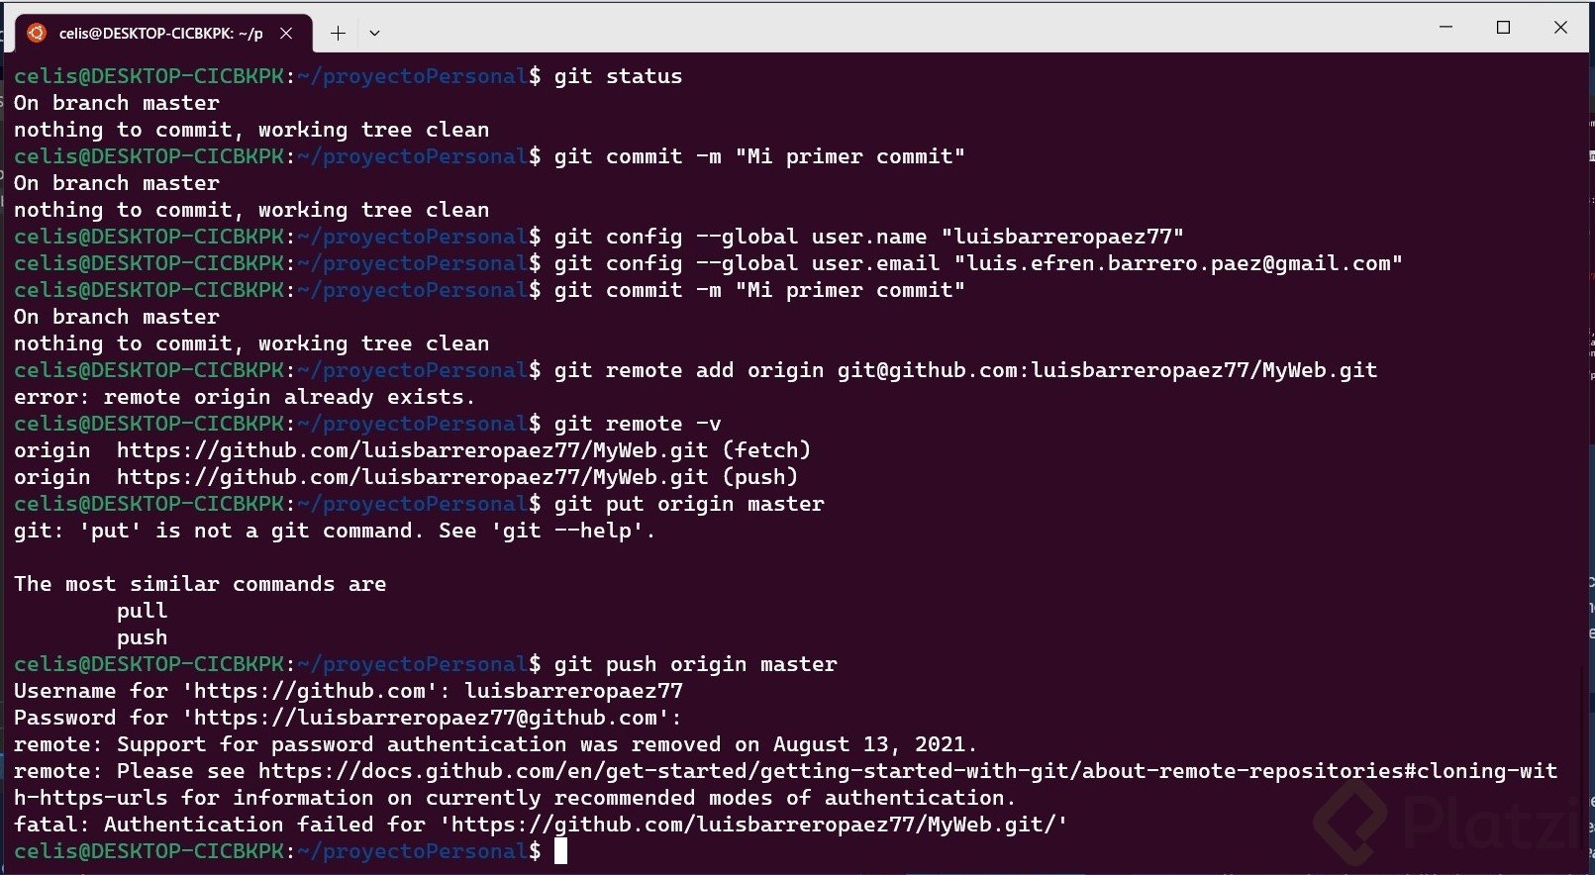This screenshot has height=875, width=1595.
Task: Click "The most similar commands are" line
Action: pyautogui.click(x=200, y=584)
